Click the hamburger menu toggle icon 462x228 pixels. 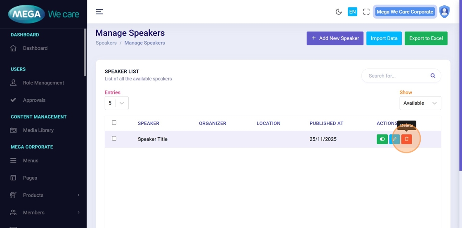tap(99, 12)
